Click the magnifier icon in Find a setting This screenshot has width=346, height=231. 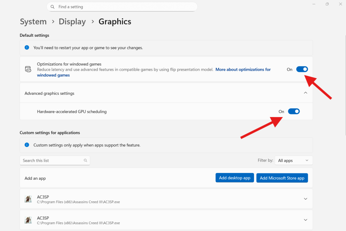pos(52,7)
